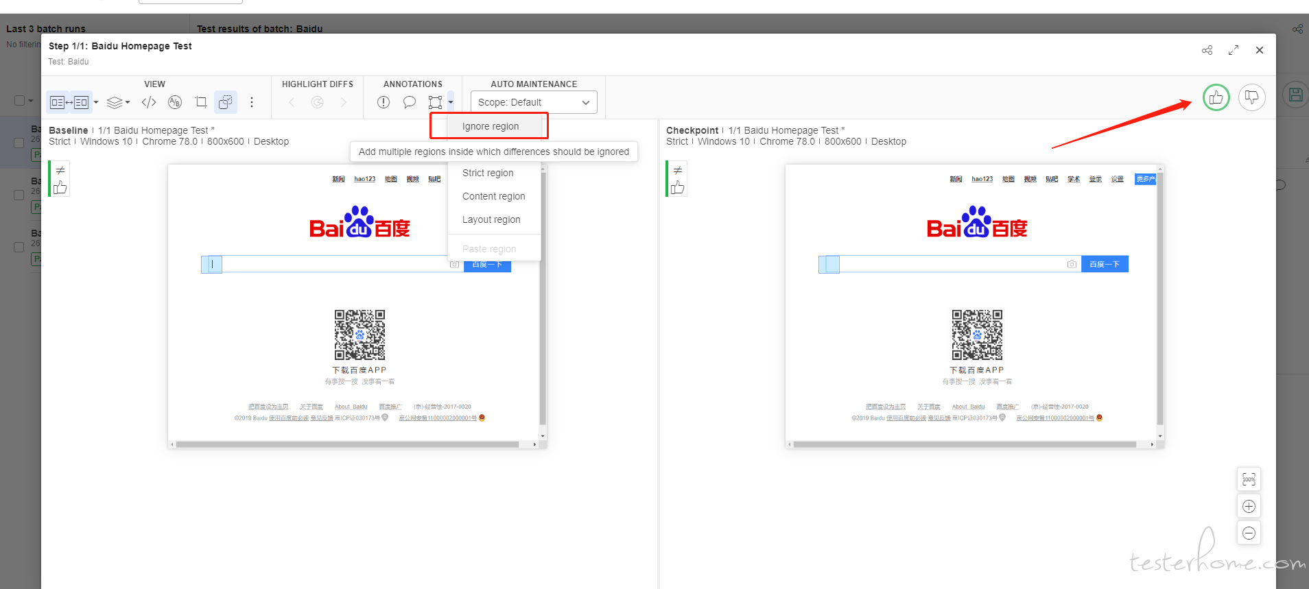
Task: Expand the layers dropdown caret
Action: [x=128, y=102]
